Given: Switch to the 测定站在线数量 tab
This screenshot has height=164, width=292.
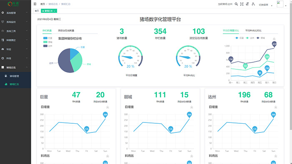Looking at the screenshot, I should (x=66, y=31).
